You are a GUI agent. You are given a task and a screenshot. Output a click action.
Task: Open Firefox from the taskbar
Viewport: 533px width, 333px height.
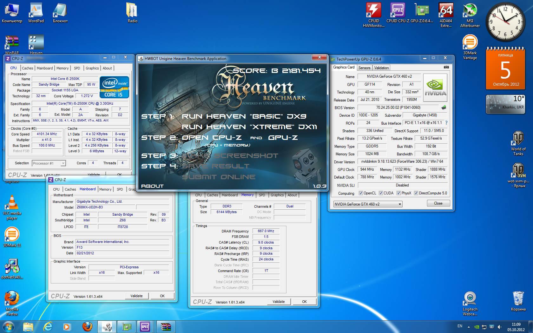point(87,326)
